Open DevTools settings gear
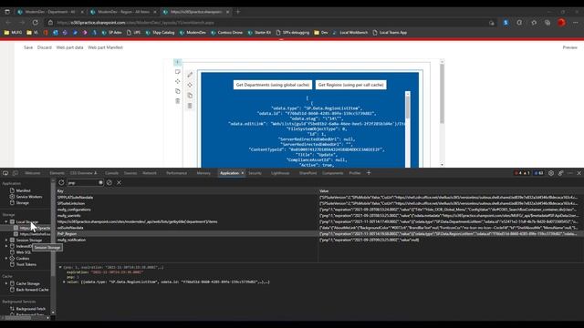 [x=551, y=173]
